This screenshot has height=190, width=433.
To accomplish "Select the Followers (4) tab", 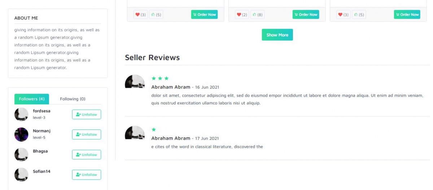I will point(32,99).
